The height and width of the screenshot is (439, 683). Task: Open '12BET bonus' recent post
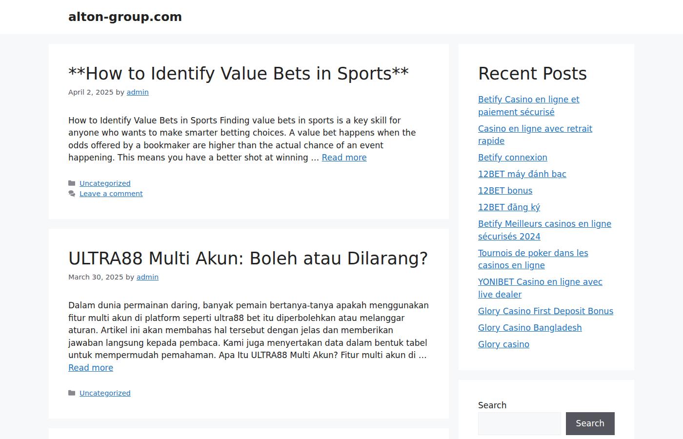tap(505, 191)
